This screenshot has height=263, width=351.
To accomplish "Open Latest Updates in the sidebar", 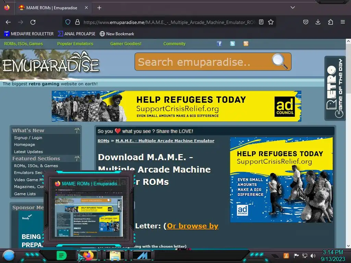I will click(x=28, y=152).
